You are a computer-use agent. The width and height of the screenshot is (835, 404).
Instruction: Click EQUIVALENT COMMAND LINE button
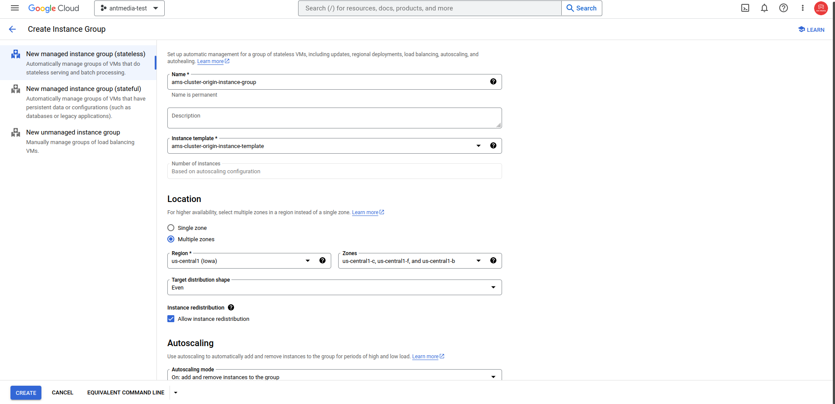[x=126, y=393]
